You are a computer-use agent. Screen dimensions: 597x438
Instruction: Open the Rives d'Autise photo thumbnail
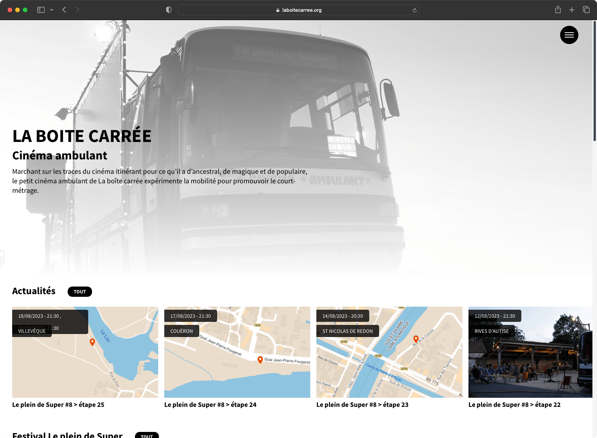pyautogui.click(x=530, y=352)
